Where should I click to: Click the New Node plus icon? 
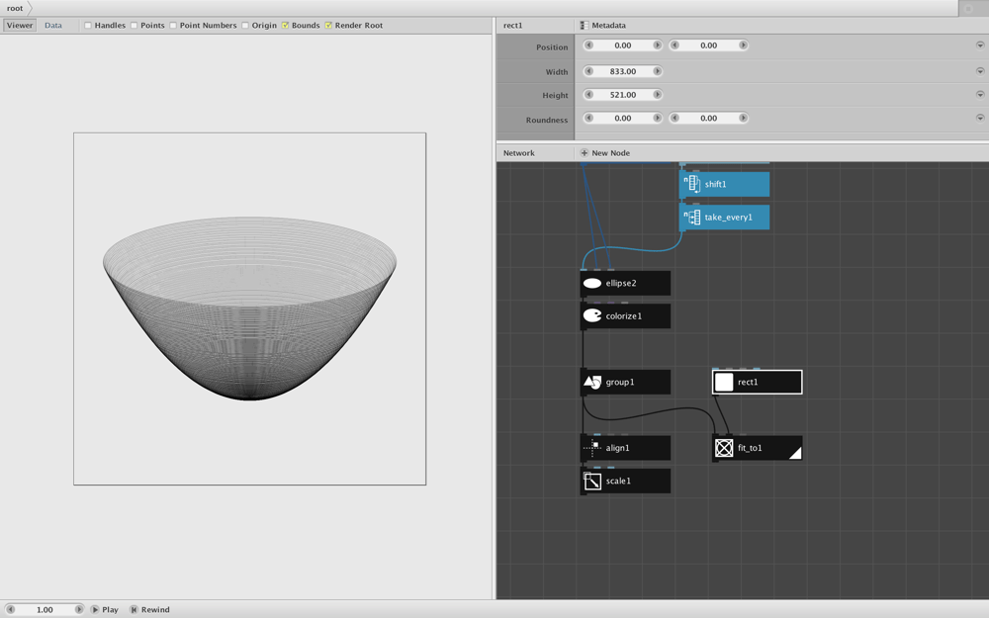[x=584, y=153]
